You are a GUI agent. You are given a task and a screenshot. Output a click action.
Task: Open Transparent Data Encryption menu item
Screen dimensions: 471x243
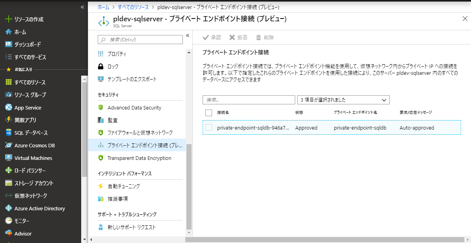point(137,158)
